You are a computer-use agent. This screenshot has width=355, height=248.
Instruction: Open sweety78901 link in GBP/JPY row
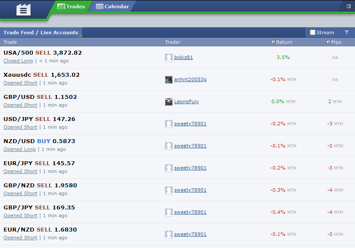tap(190, 212)
